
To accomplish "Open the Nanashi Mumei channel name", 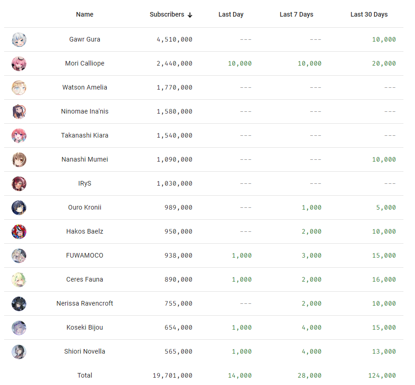I will [x=85, y=159].
